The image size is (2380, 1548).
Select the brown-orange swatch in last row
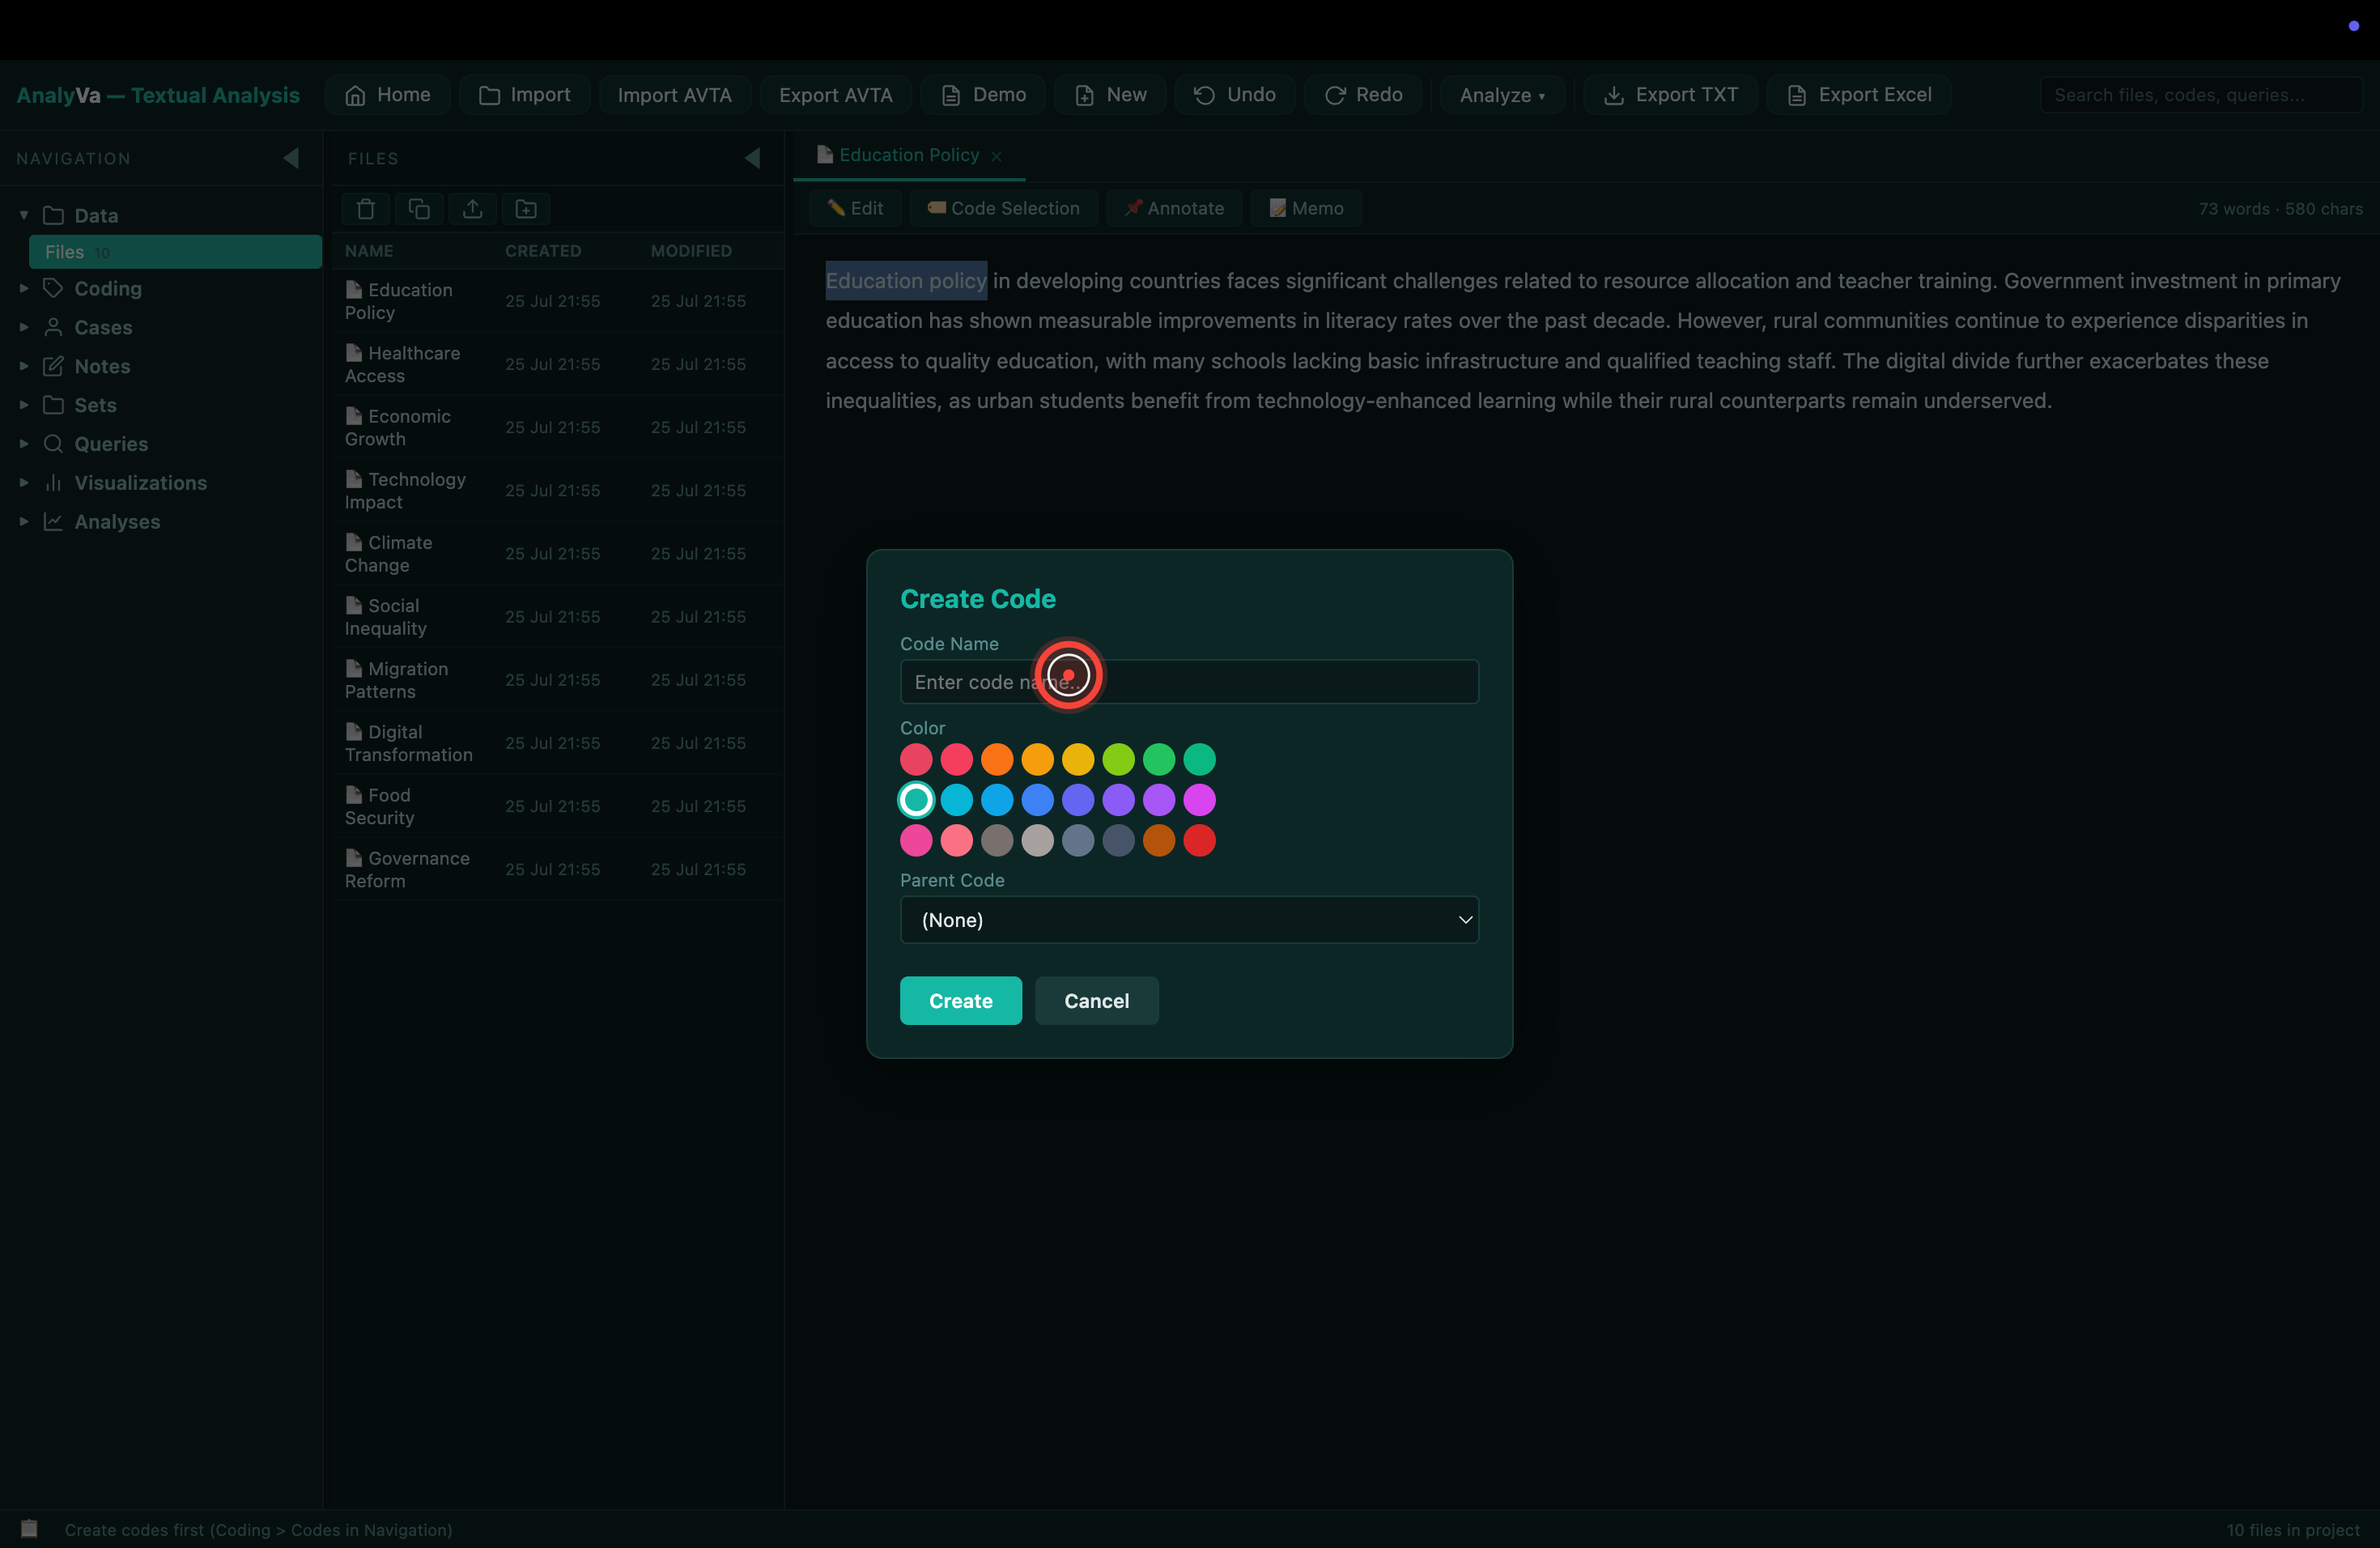click(x=1159, y=841)
